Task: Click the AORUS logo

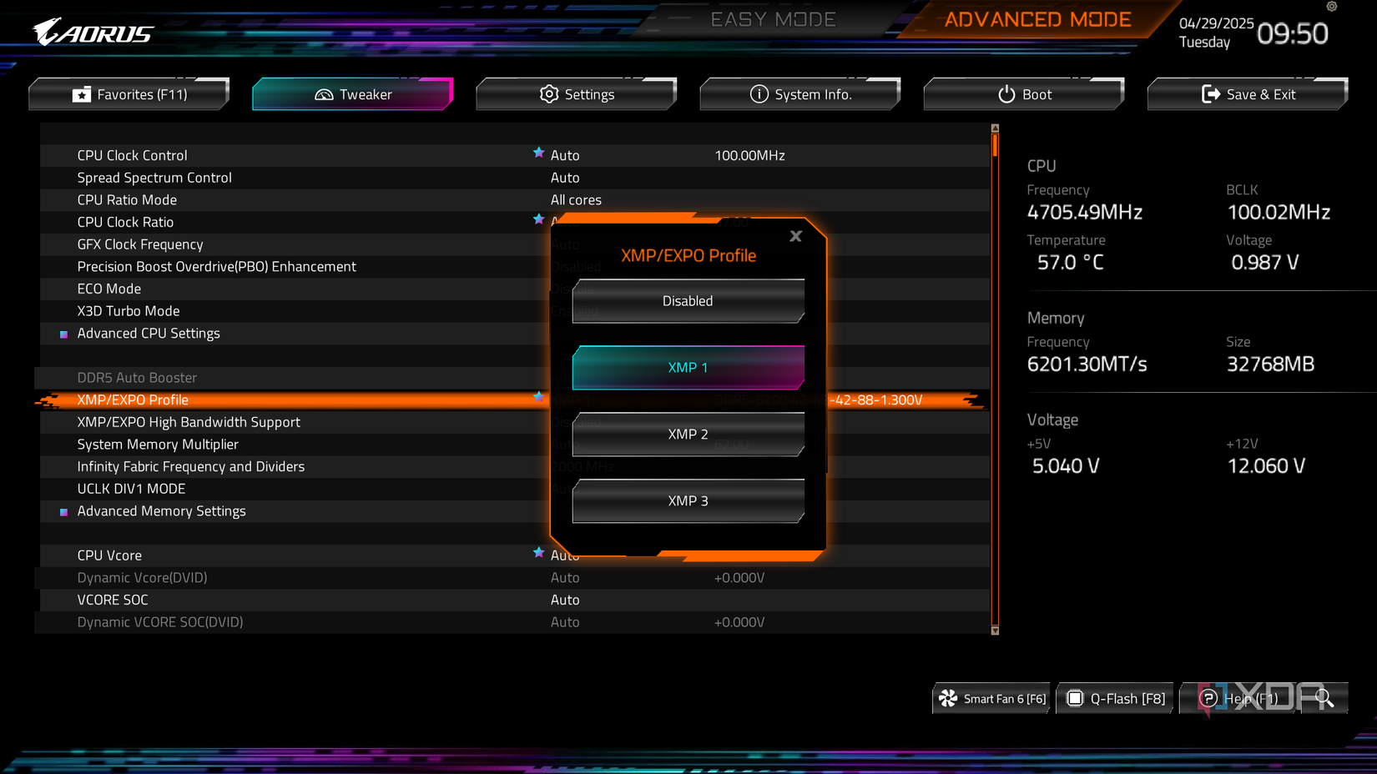Action: click(92, 33)
